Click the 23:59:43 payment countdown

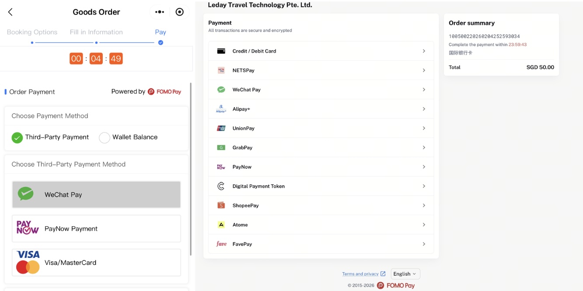click(517, 45)
